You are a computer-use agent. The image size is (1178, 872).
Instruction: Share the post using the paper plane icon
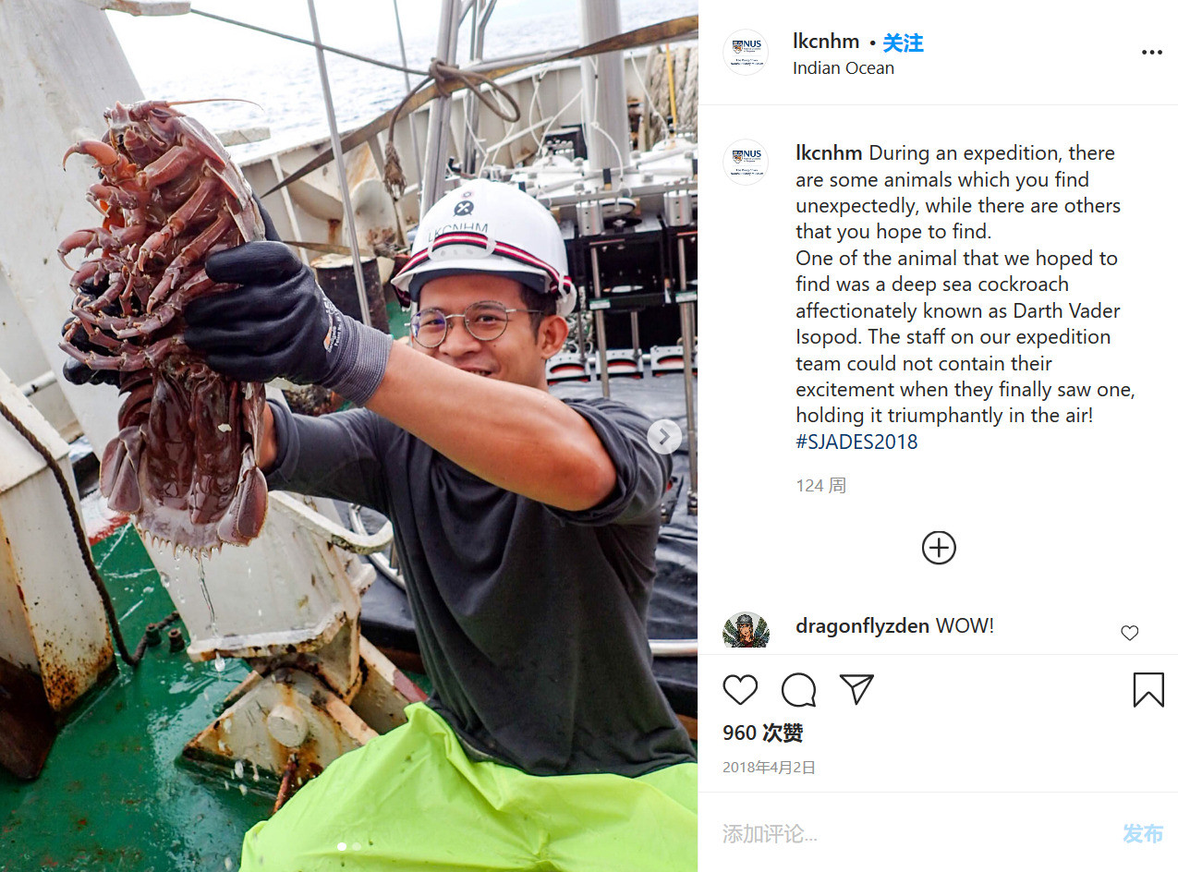pos(856,689)
